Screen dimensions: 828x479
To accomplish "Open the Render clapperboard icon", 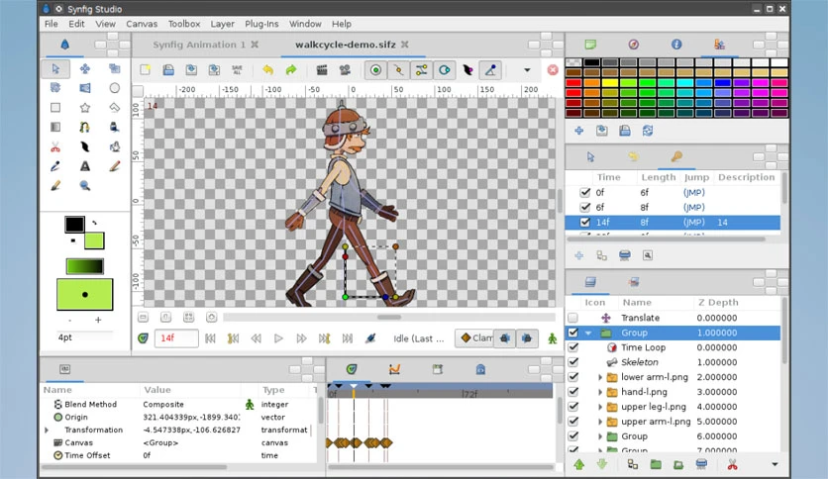I will (x=322, y=70).
